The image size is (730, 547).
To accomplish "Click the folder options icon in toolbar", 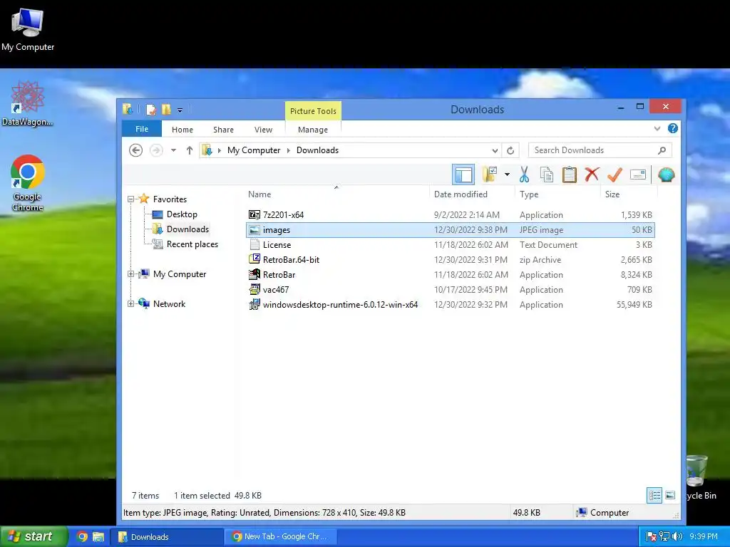I will point(490,175).
